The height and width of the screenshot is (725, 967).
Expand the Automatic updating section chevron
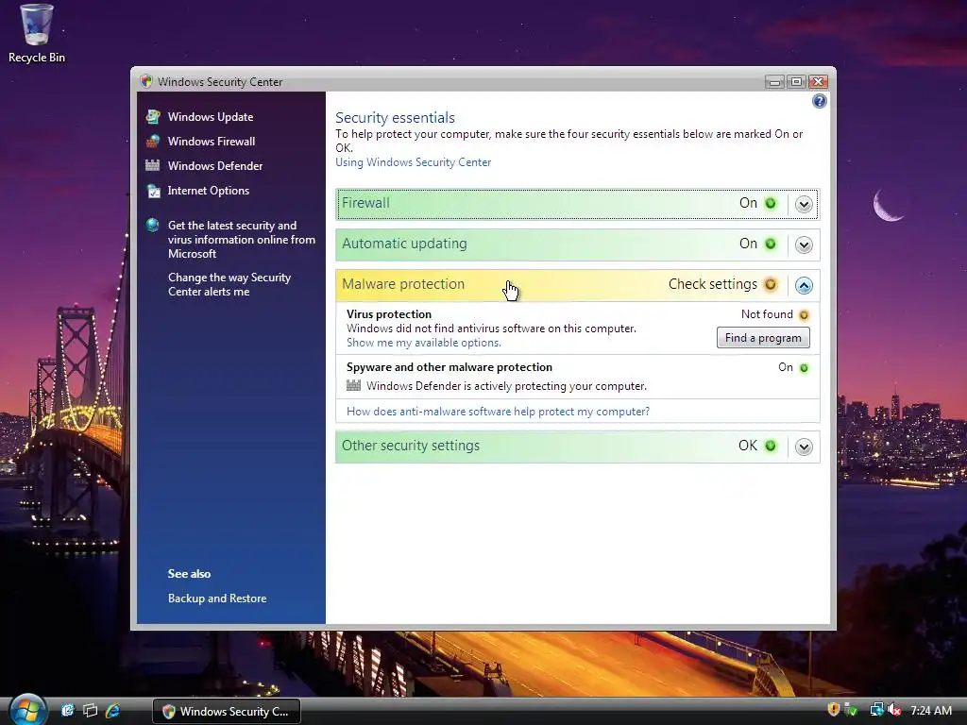[804, 244]
